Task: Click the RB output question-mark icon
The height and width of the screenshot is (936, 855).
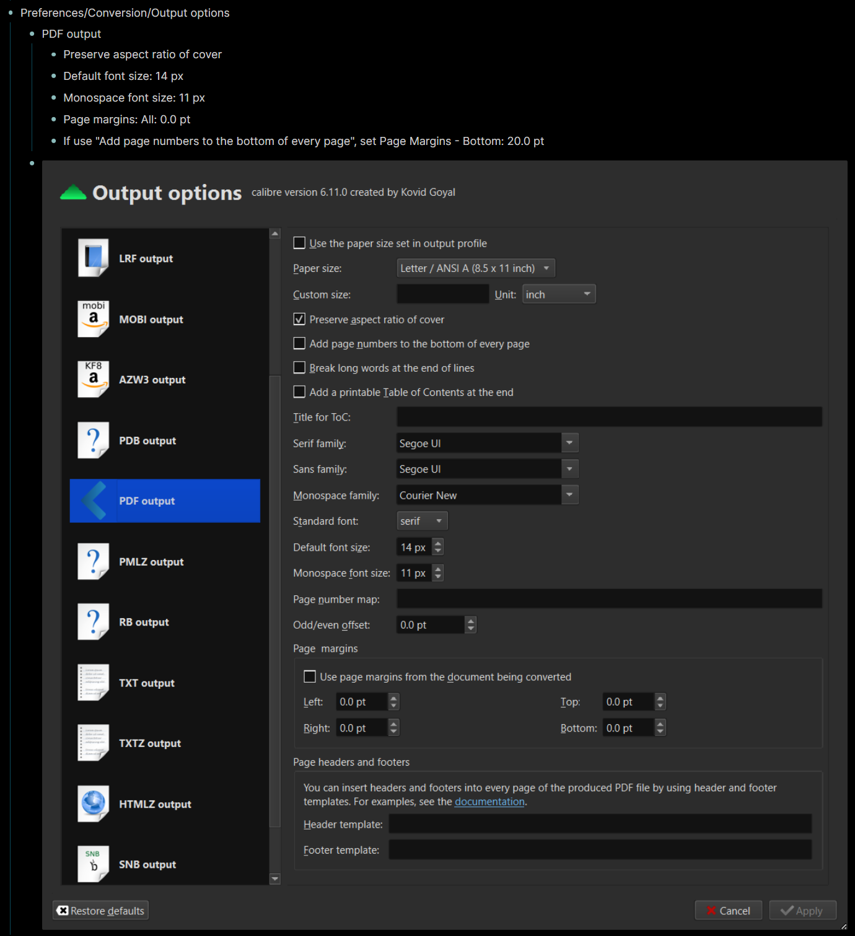Action: tap(93, 621)
